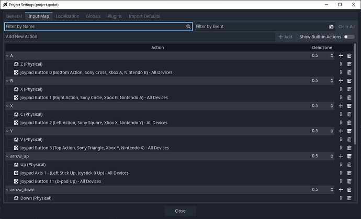The width and height of the screenshot is (361, 219).
Task: Collapse the A action tree item
Action: (x=7, y=56)
